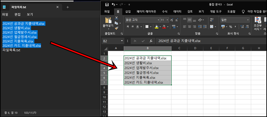Click the 파일목록.txt line in Notepad
Image resolution: width=267 pixels, height=117 pixels.
[x=11, y=50]
